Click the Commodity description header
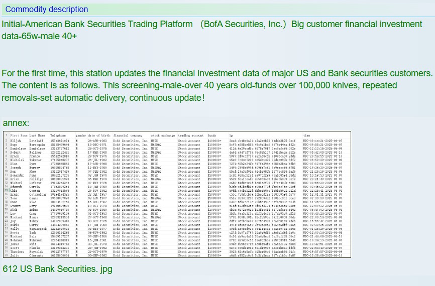This screenshot has height=286, width=435. [47, 9]
